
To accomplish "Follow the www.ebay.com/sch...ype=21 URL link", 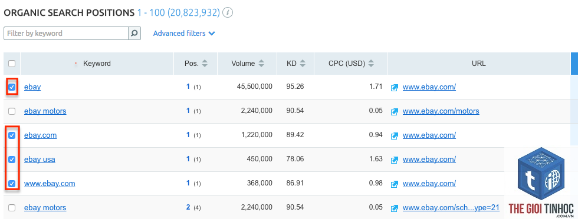I will [451, 208].
